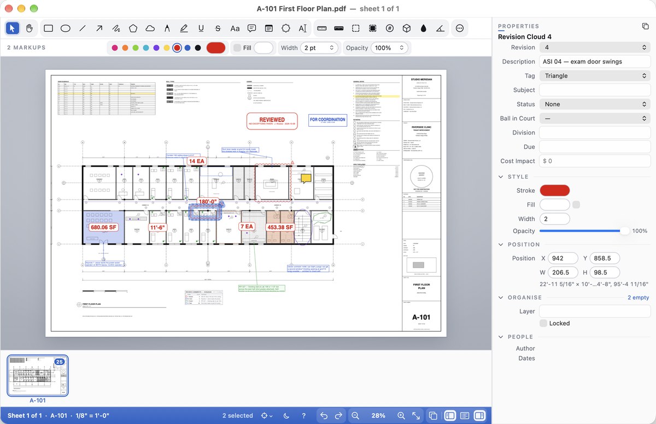
Task: Undo the last action
Action: coord(324,416)
